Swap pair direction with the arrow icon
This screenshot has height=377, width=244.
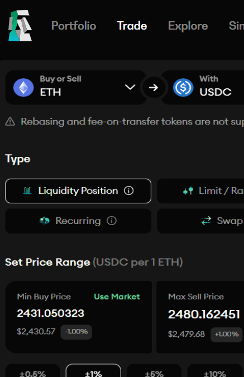point(154,88)
